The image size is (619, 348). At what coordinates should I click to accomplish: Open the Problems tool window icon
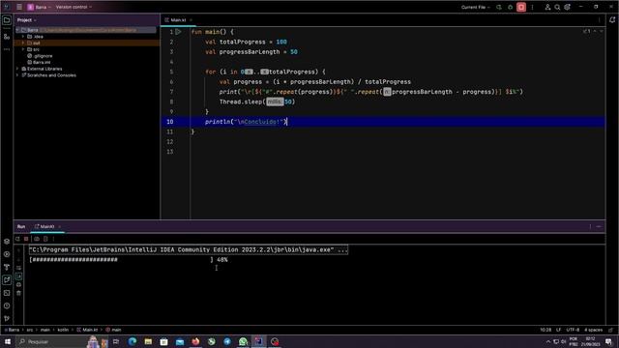7,305
